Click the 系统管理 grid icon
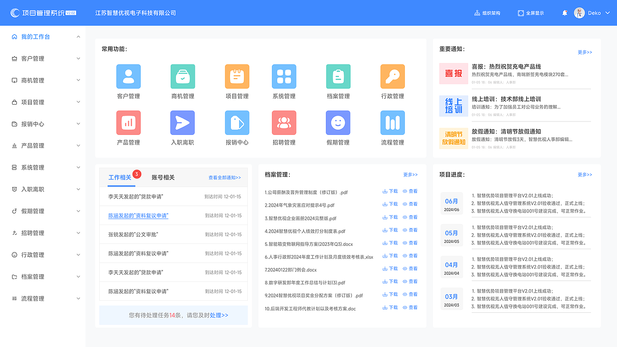The width and height of the screenshot is (617, 347). pos(284,76)
